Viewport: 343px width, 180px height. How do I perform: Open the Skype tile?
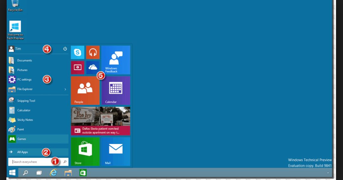(78, 52)
